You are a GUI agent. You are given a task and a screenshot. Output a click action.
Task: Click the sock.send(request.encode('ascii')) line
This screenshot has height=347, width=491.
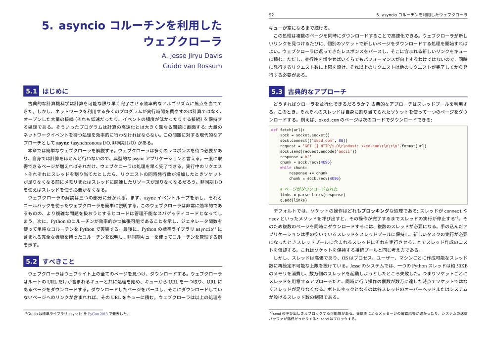pos(318,151)
